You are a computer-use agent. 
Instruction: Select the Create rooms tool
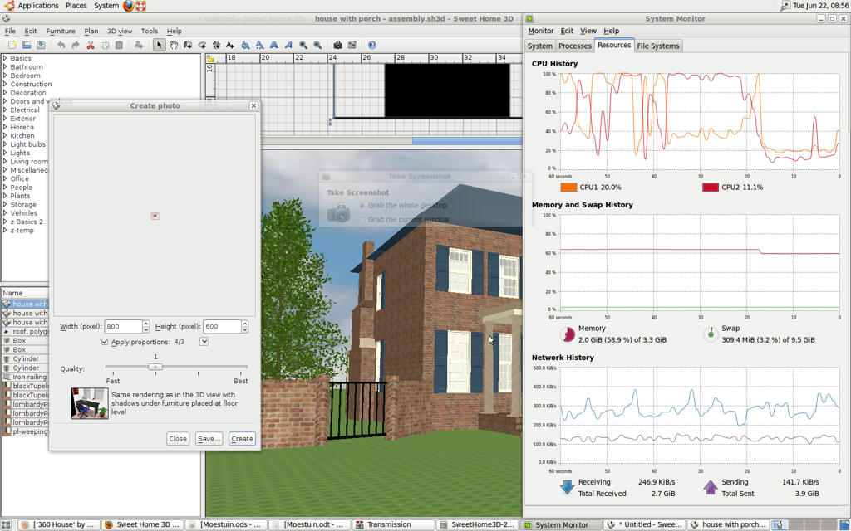coord(202,45)
